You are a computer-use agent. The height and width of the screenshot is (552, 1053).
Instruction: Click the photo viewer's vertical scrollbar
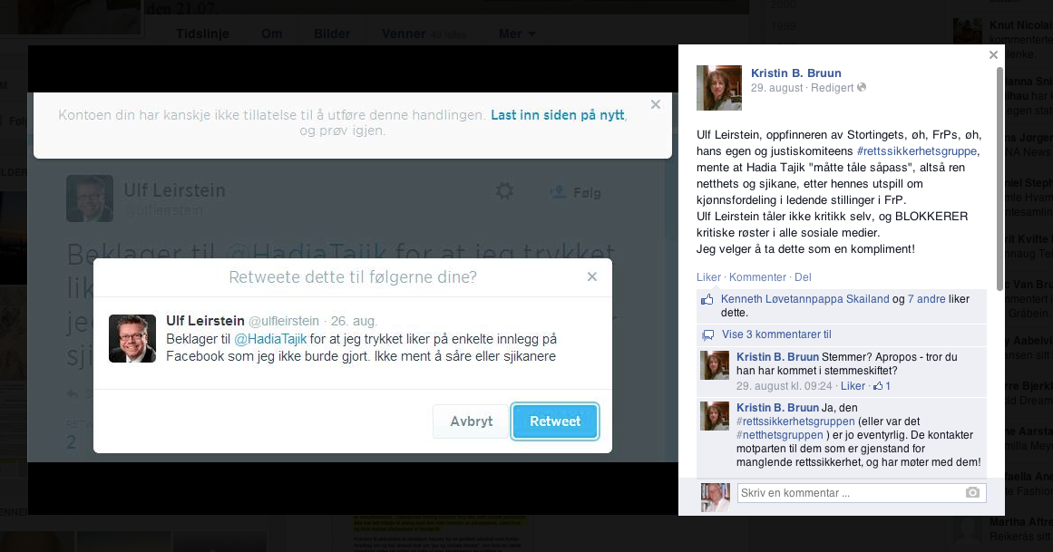[1000, 179]
